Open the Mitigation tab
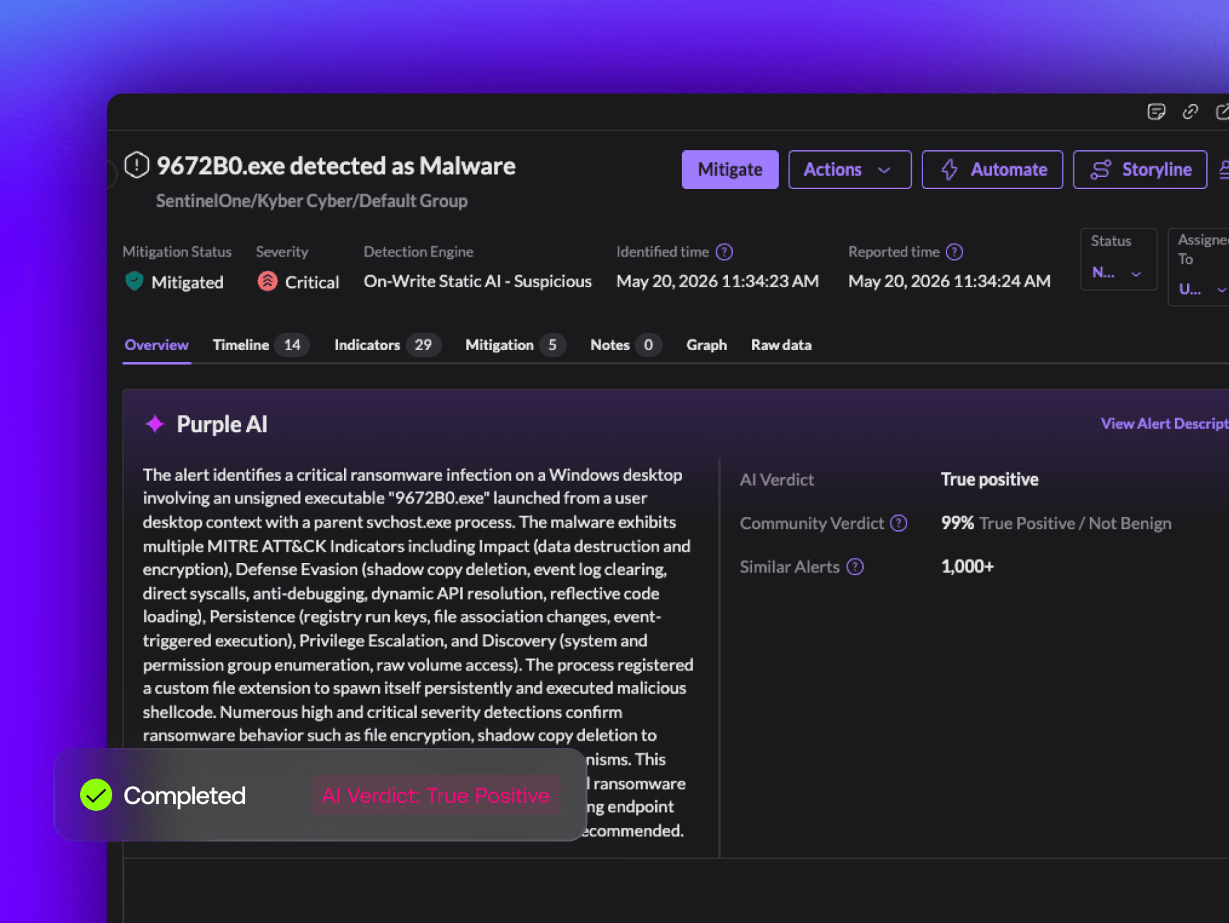This screenshot has width=1229, height=923. point(515,345)
